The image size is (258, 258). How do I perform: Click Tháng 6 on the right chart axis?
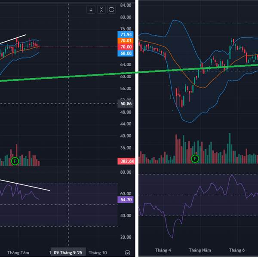click(x=237, y=250)
